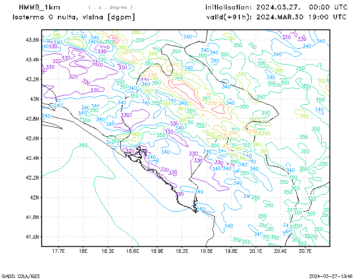The height and width of the screenshot is (279, 362).
Task: Click the 17.7E longitude label
Action: [58, 251]
